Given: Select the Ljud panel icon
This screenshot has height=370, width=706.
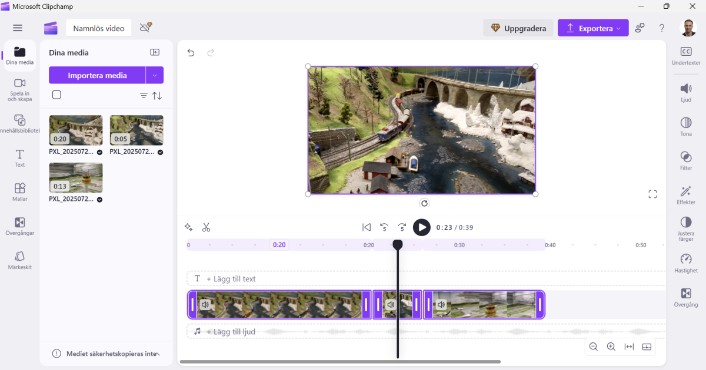Looking at the screenshot, I should (685, 93).
